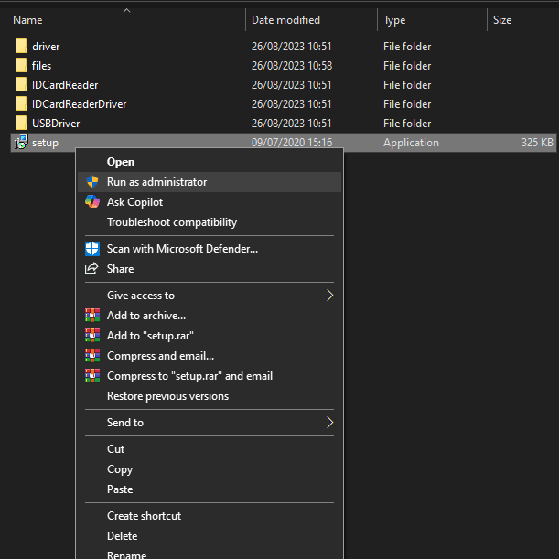The image size is (559, 559).
Task: Click the date modified cell of IDCardReader
Action: pyautogui.click(x=292, y=85)
